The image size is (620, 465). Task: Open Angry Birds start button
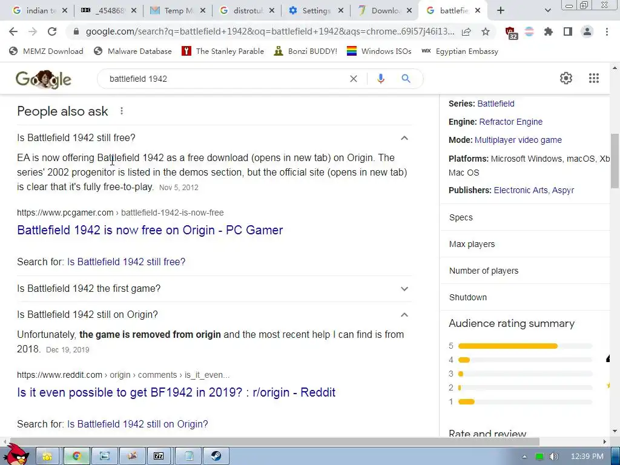(x=17, y=455)
